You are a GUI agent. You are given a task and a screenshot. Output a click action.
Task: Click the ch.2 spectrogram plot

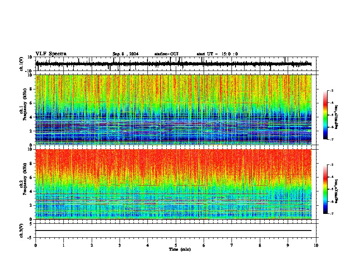174,184
